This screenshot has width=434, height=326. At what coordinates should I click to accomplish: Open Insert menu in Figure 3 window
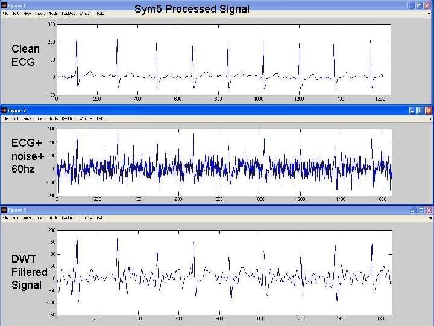pyautogui.click(x=40, y=218)
